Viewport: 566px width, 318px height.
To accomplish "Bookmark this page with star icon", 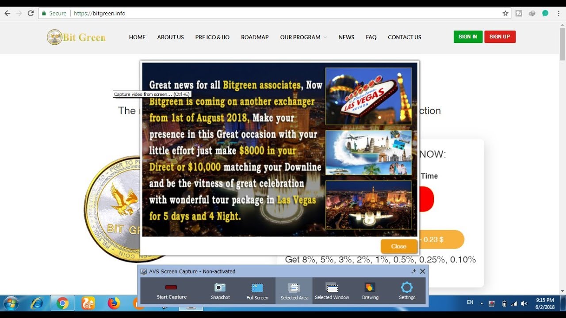I will [x=505, y=13].
